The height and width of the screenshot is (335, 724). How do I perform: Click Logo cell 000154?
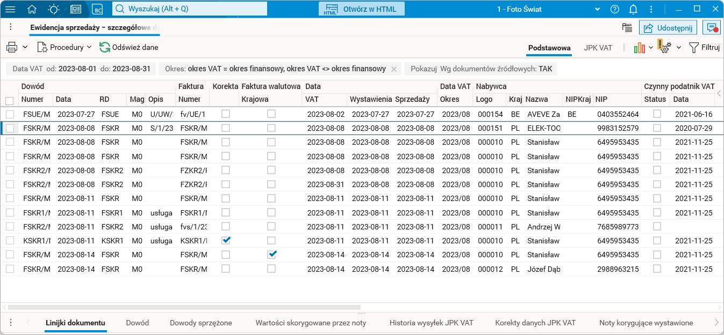(490, 114)
